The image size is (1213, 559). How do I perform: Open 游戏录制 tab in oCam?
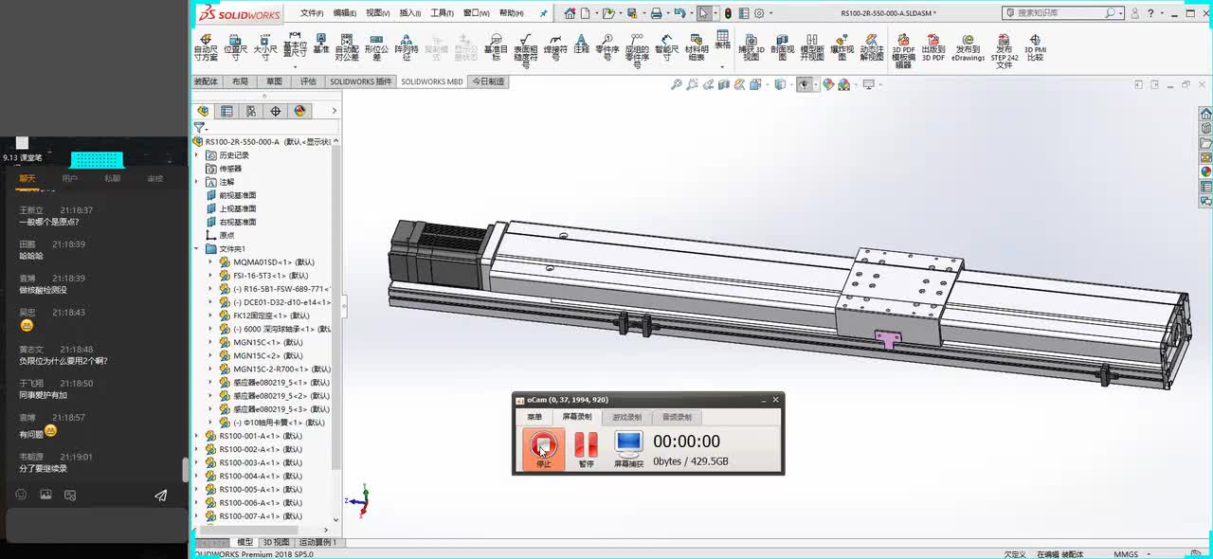pos(626,417)
